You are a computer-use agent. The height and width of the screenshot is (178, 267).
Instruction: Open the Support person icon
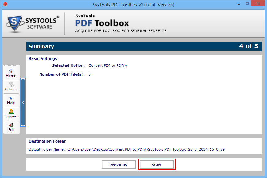[x=11, y=111]
